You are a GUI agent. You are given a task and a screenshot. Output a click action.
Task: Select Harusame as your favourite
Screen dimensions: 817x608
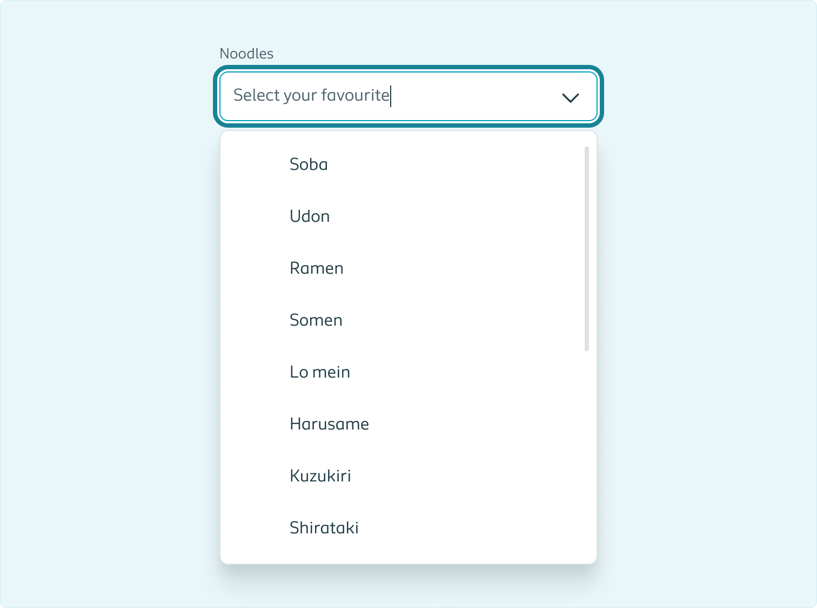[329, 424]
